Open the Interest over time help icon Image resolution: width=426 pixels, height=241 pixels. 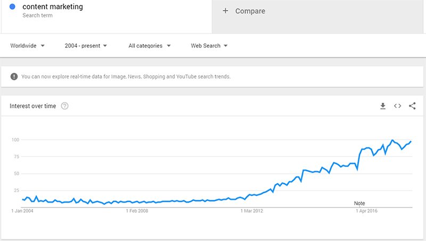(64, 106)
